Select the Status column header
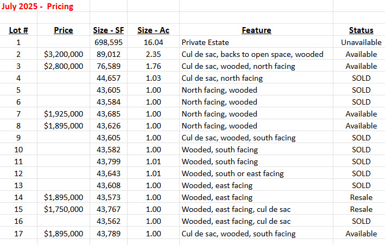This screenshot has height=245, width=385. pos(361,30)
